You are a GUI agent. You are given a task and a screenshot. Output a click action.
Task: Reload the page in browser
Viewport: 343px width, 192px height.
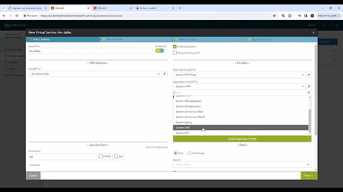(17, 16)
